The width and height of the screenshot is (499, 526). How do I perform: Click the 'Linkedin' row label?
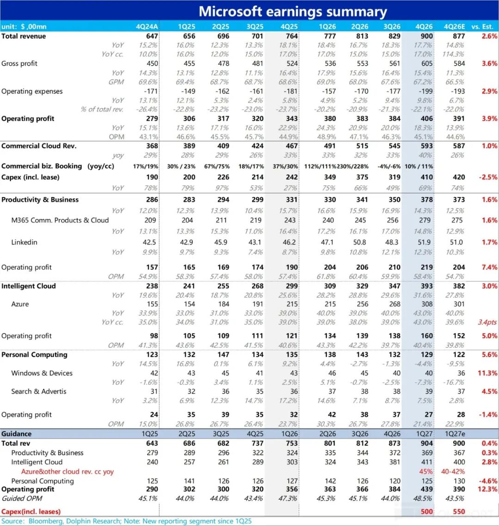point(24,242)
